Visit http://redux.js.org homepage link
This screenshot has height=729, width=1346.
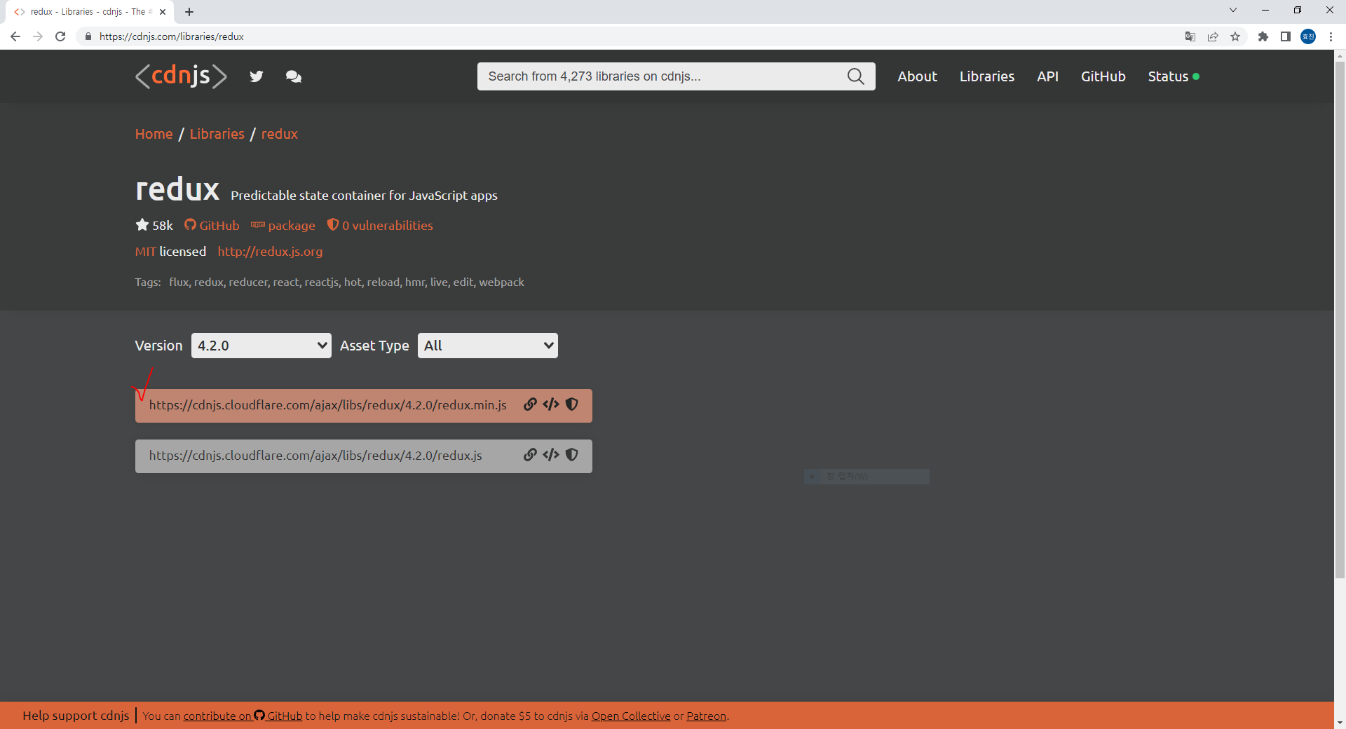coord(270,251)
